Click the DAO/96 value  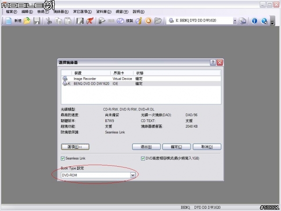pyautogui.click(x=191, y=115)
